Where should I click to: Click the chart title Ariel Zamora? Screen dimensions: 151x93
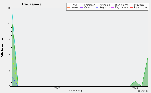[x=31, y=4]
